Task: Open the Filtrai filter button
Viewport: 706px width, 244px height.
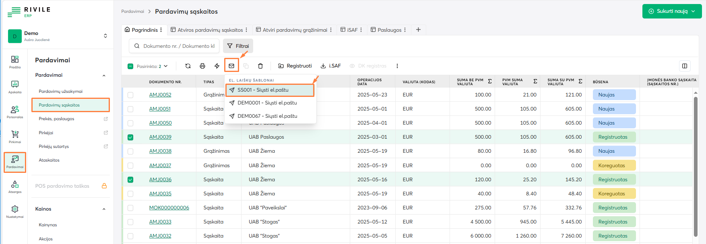Action: point(238,46)
